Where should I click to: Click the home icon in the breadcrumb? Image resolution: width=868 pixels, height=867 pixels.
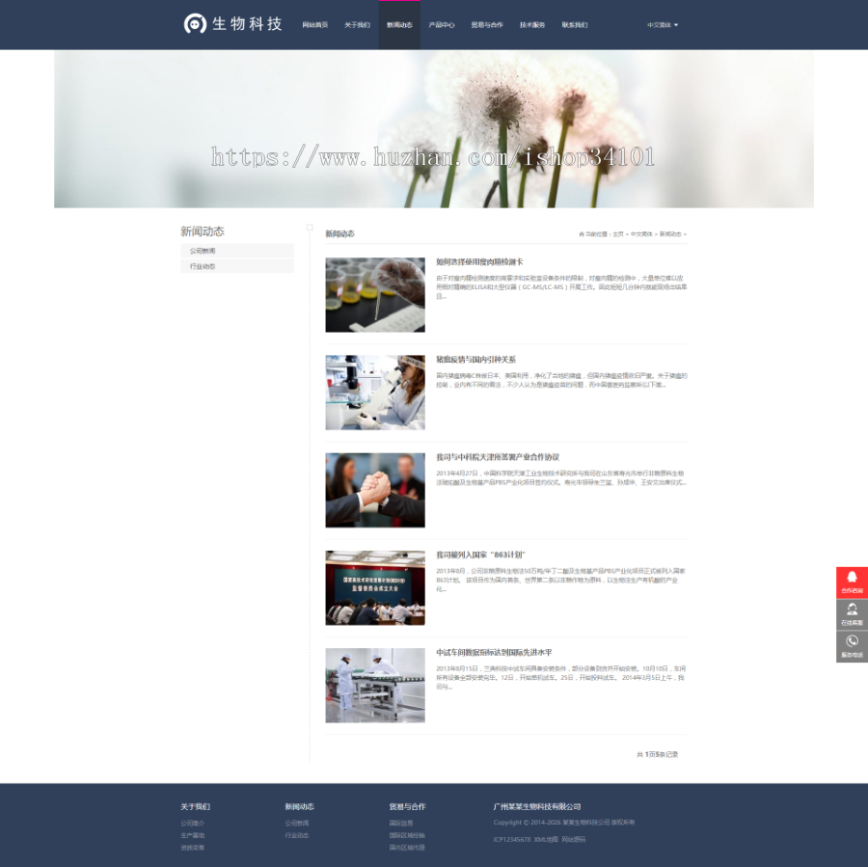(x=582, y=234)
